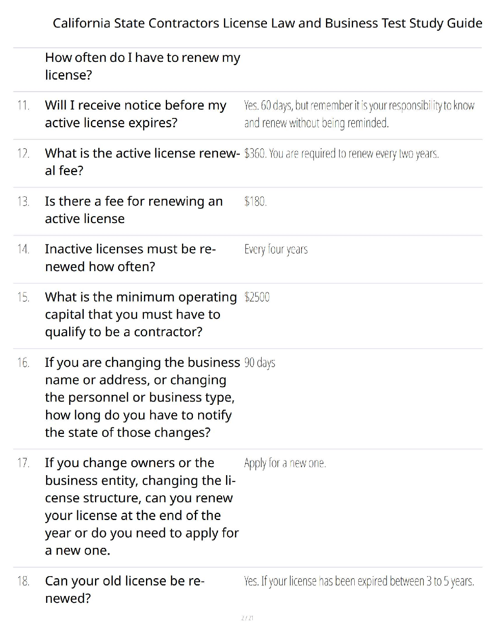Viewport: 495px width, 640px height.
Task: Click the $360 renewal fee answer
Action: tap(341, 154)
